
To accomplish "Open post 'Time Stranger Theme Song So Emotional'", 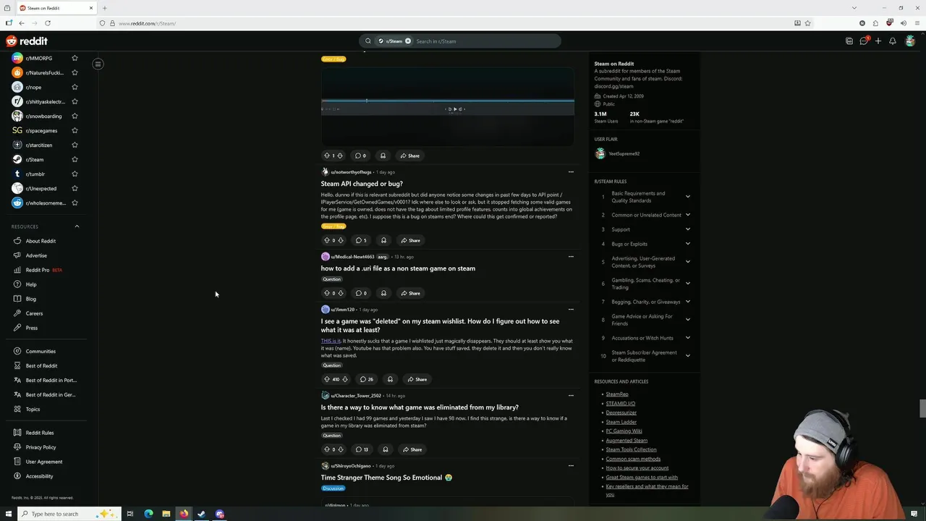I will pos(386,478).
